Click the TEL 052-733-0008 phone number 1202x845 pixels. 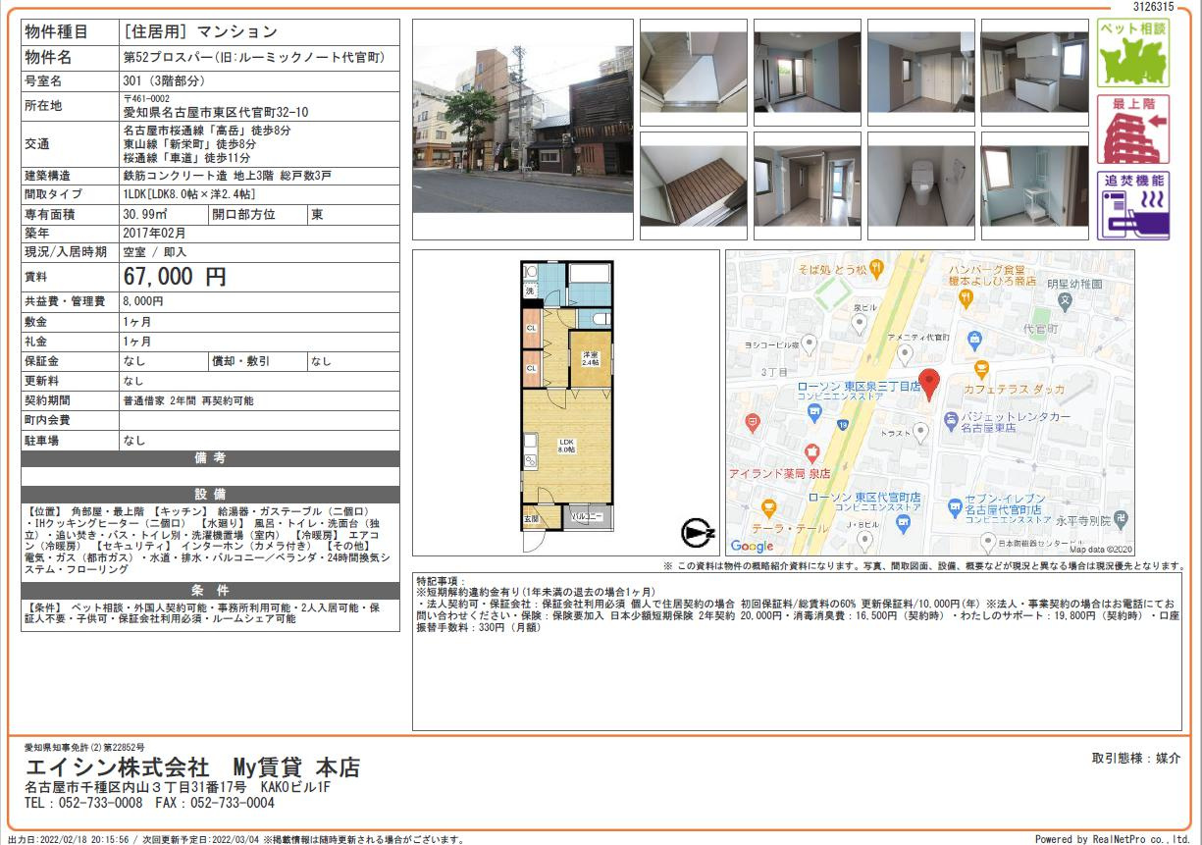click(83, 803)
